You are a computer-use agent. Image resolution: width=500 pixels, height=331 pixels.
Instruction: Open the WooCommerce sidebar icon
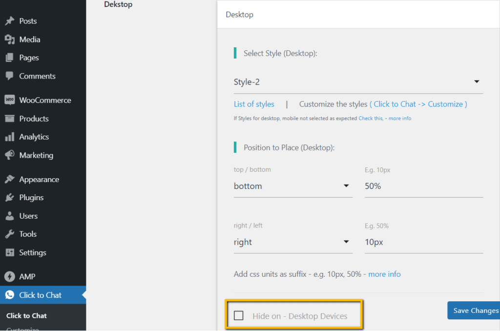[x=10, y=100]
